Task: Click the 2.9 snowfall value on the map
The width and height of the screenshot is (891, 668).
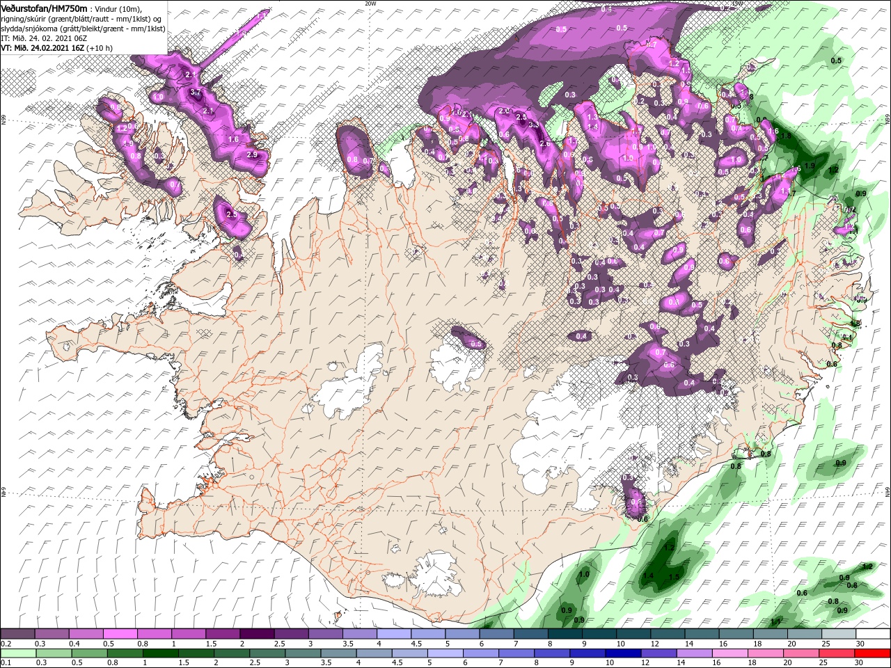Action: click(252, 154)
